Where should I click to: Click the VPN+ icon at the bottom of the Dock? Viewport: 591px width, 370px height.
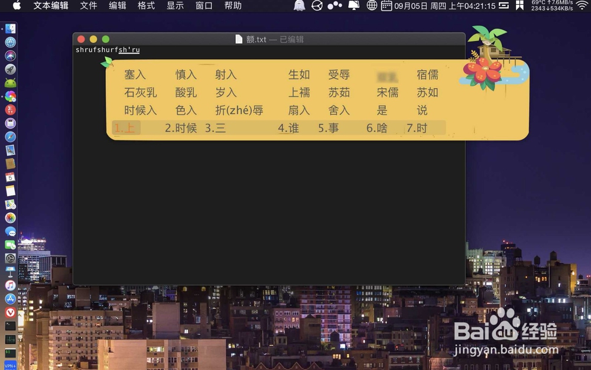click(10, 365)
